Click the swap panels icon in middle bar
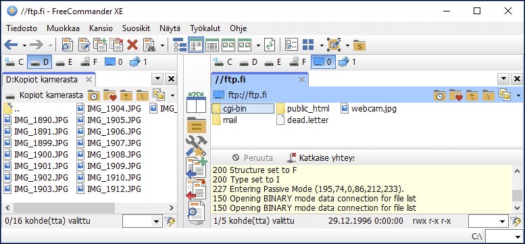This screenshot has width=525, height=244. pyautogui.click(x=196, y=103)
